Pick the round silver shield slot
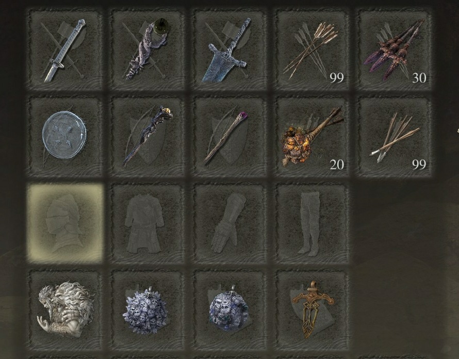This screenshot has width=459, height=359. 65,137
